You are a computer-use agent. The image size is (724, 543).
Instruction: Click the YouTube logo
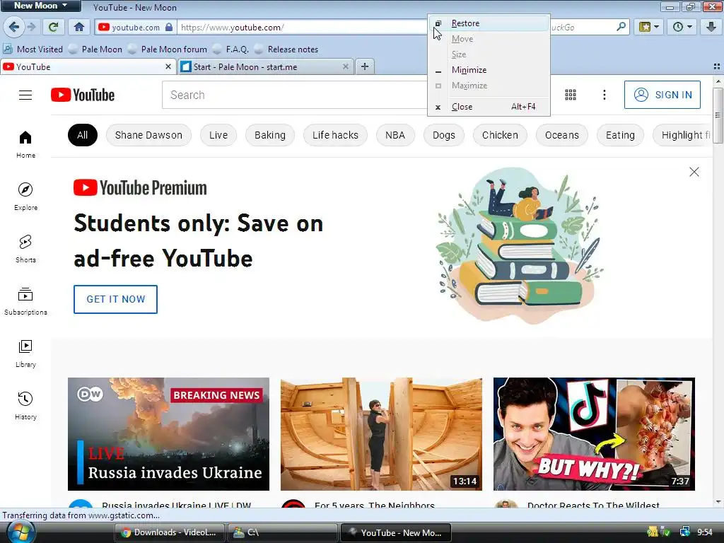tap(83, 95)
